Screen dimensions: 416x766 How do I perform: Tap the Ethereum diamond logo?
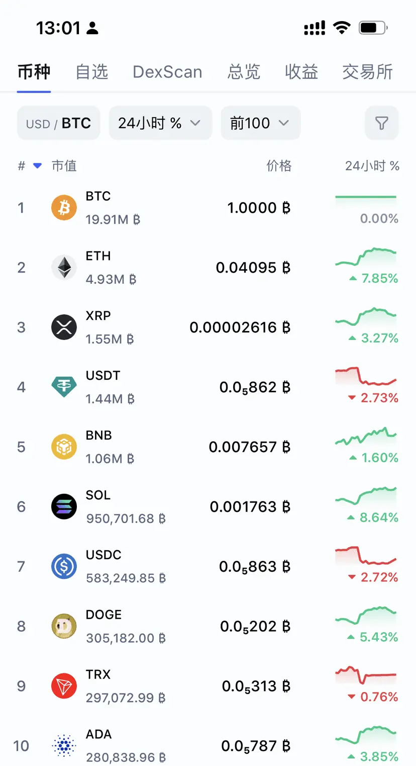(x=64, y=268)
